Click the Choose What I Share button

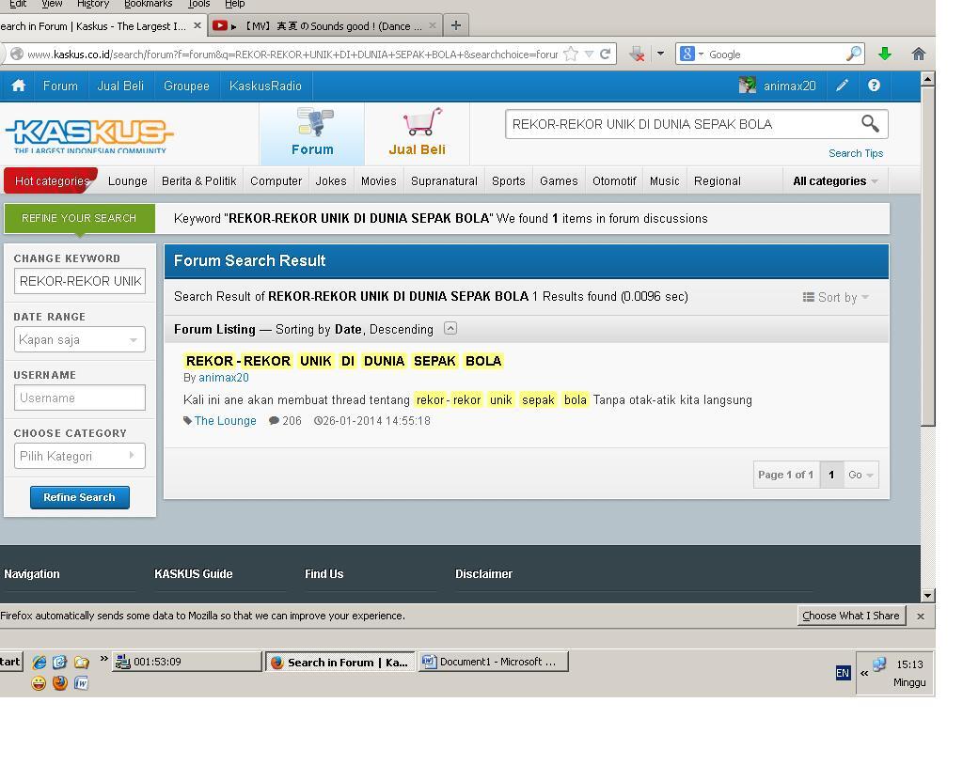[x=850, y=616]
